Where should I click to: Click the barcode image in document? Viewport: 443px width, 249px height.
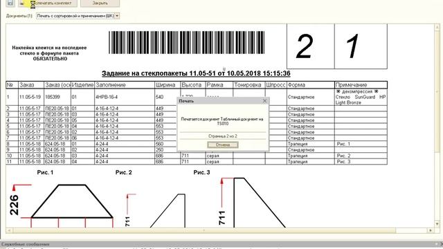point(186,42)
